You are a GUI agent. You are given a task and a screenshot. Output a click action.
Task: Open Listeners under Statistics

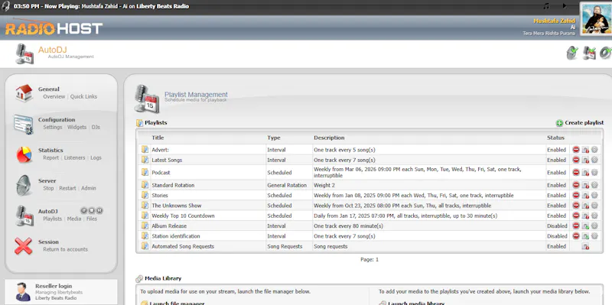[74, 158]
